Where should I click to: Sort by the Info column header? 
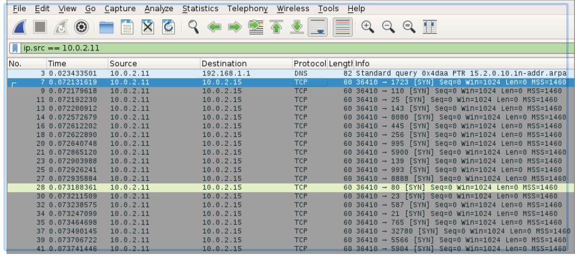[464, 64]
